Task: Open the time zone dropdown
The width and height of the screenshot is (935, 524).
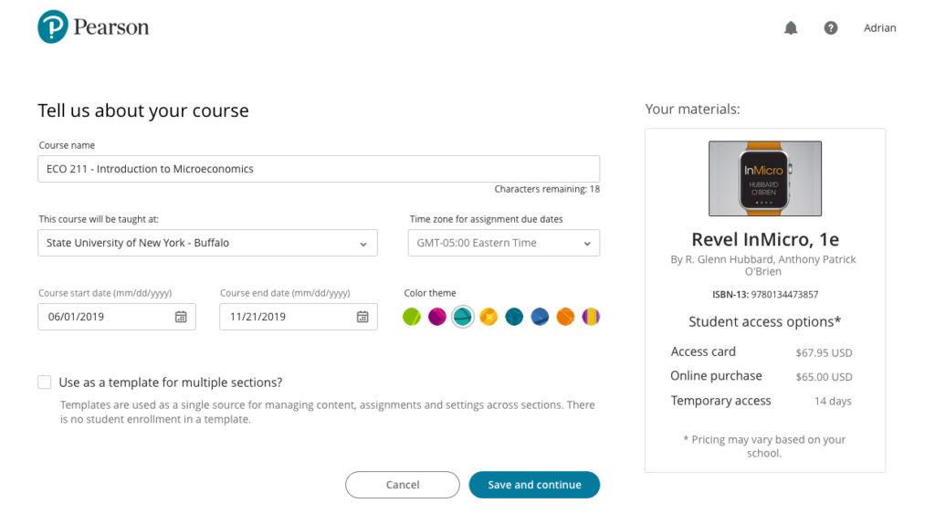Action: pyautogui.click(x=504, y=243)
